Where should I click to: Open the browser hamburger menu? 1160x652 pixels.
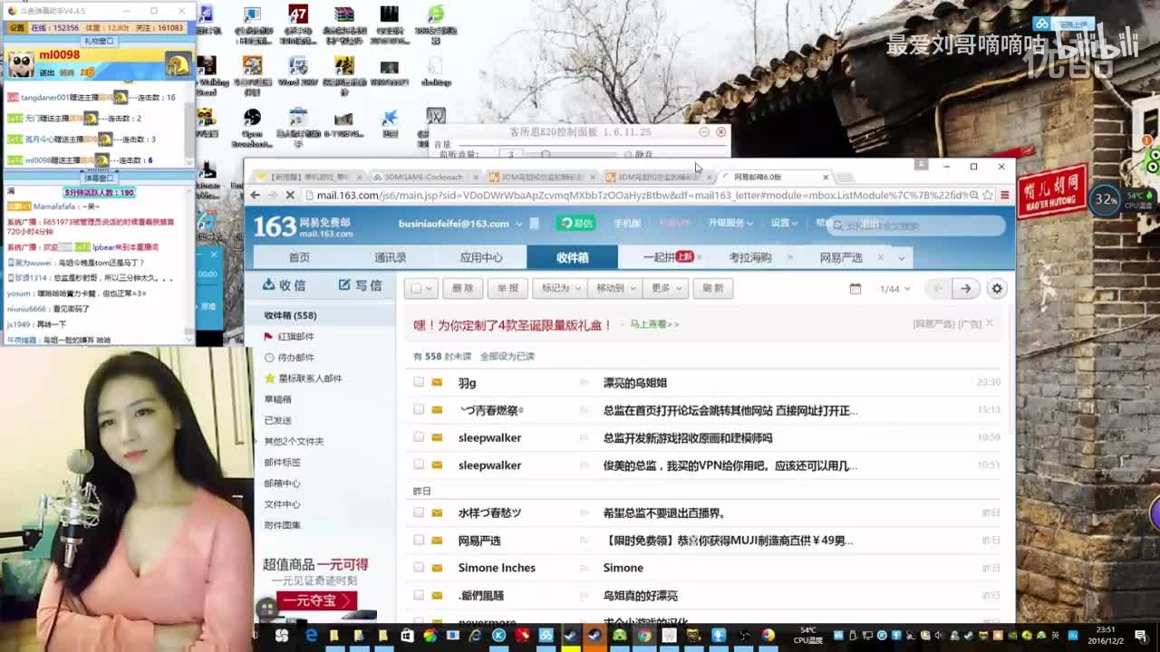coord(1004,196)
